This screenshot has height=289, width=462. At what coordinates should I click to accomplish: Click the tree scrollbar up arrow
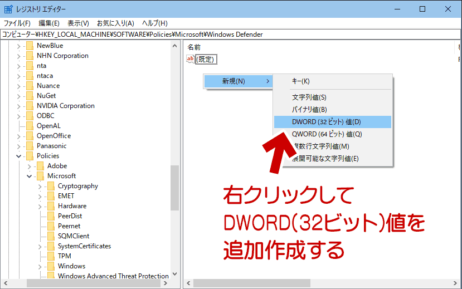click(175, 46)
